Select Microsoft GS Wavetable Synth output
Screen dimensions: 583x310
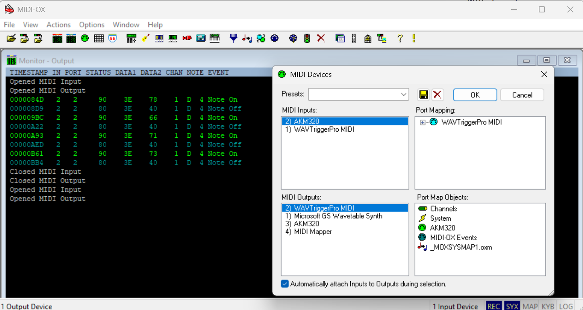(x=345, y=216)
